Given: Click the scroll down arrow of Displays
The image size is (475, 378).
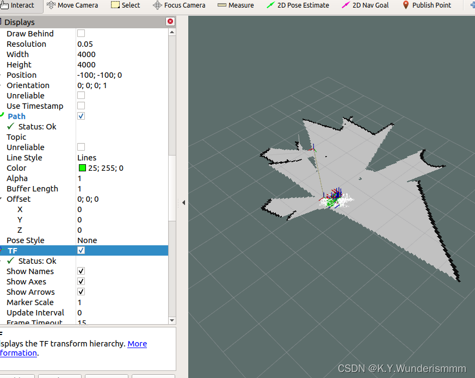Looking at the screenshot, I should tap(172, 320).
